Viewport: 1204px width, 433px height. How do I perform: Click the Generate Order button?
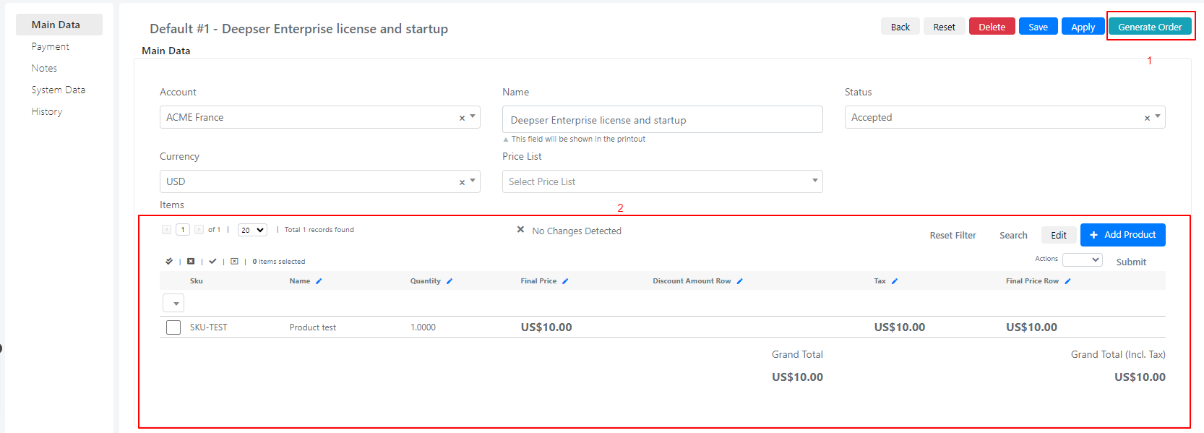1150,27
